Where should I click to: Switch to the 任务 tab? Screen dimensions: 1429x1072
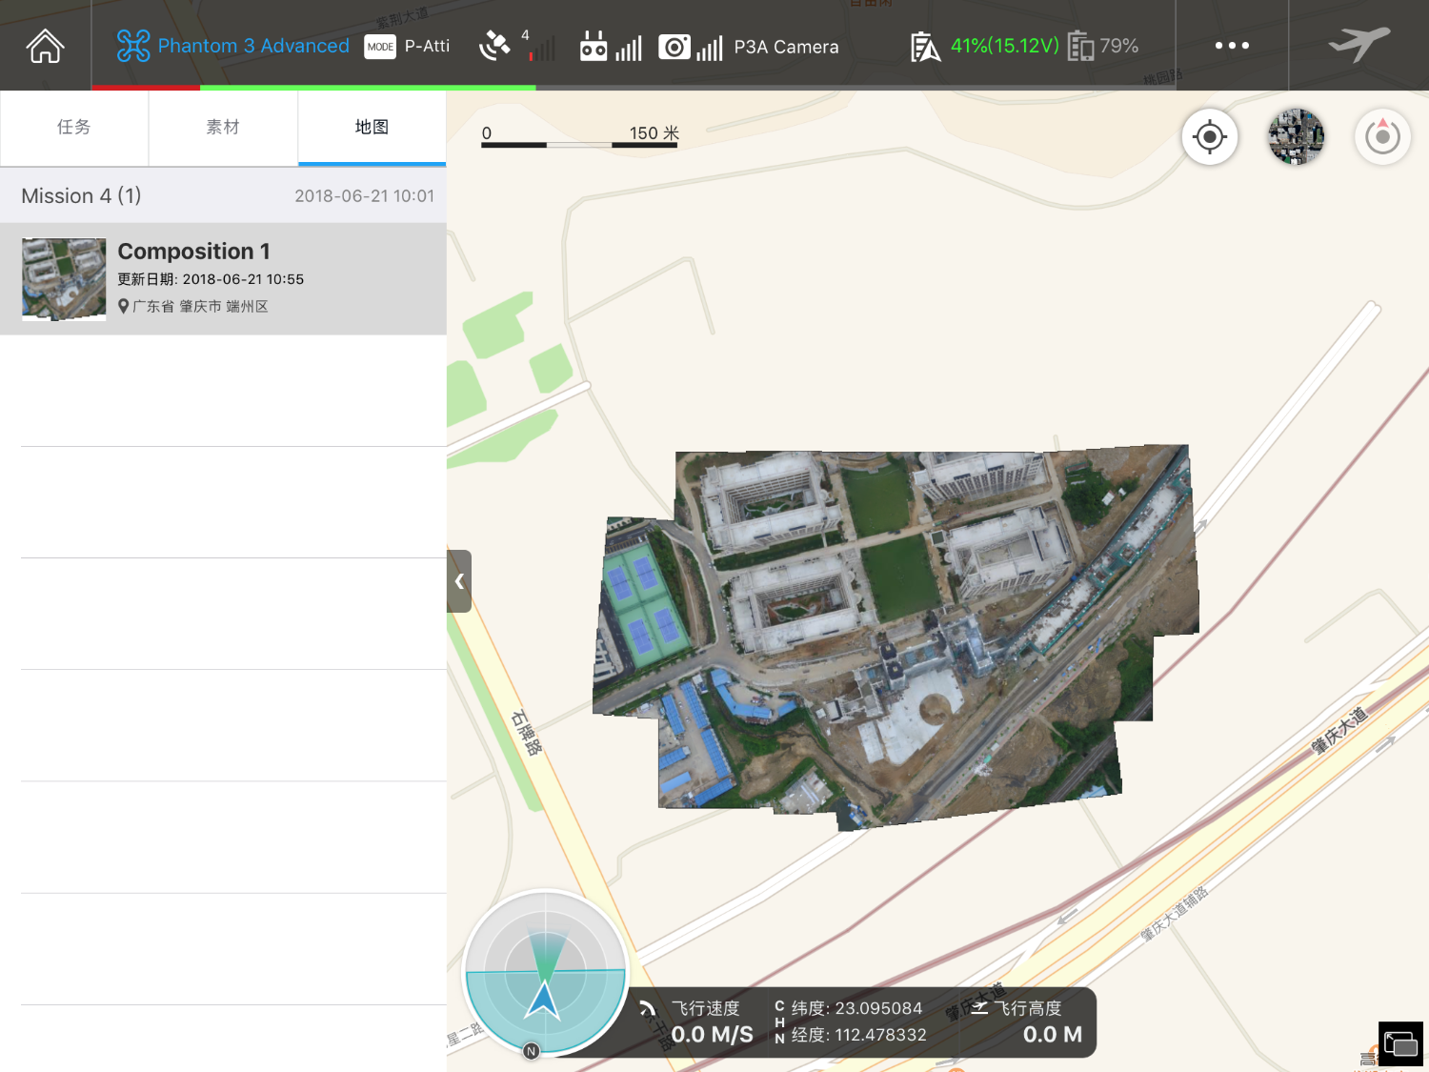click(74, 128)
